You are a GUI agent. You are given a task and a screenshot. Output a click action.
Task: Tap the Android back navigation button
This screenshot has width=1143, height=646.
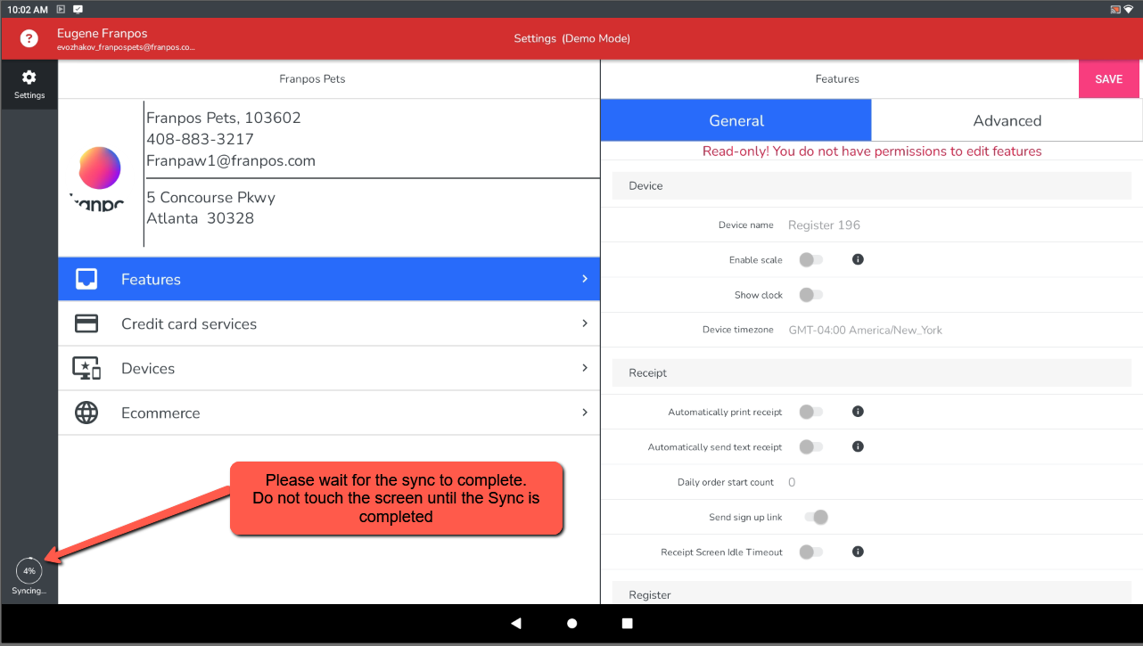(x=515, y=624)
